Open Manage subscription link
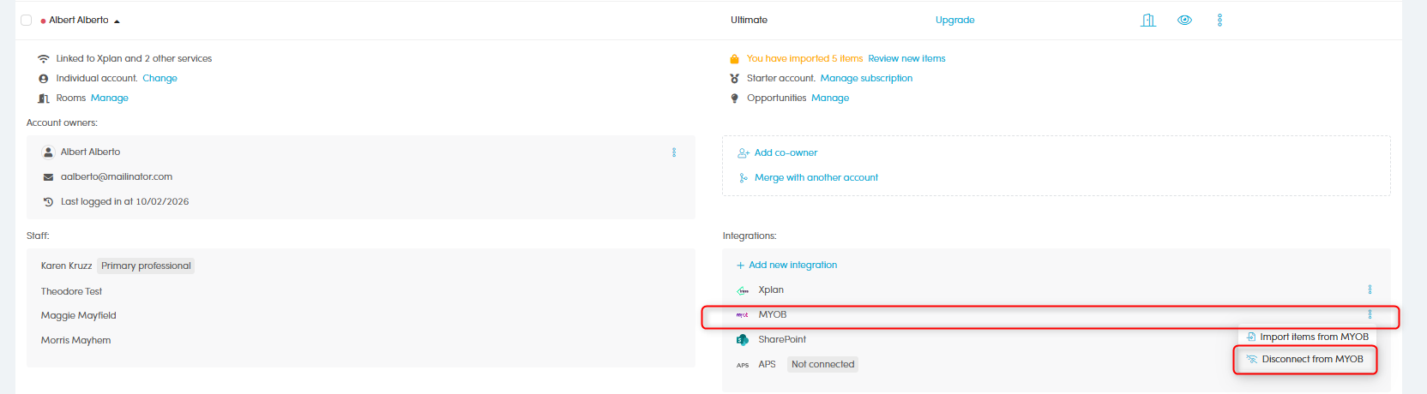1427x394 pixels. tap(866, 78)
